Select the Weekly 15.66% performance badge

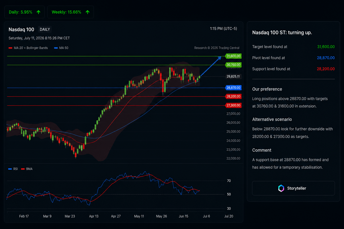71,12
